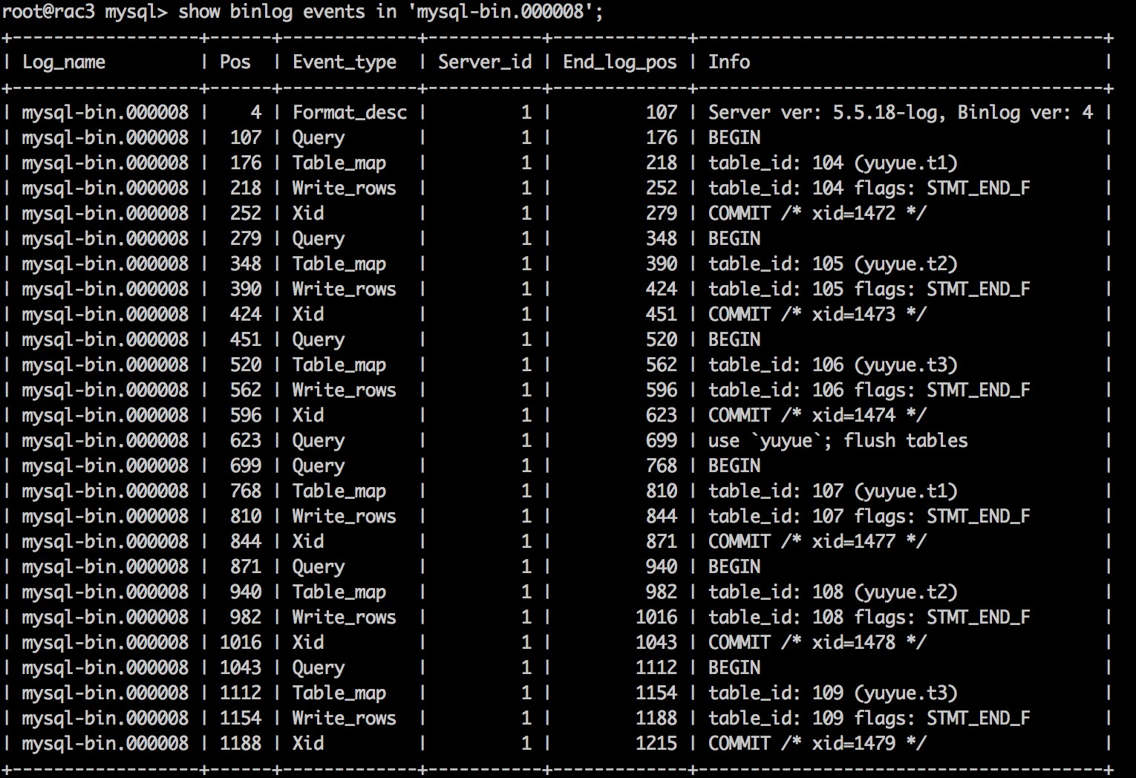Screen dimensions: 1136x778
Task: Click the 'COMMIT /* xid=1479 */' entry
Action: tap(817, 743)
